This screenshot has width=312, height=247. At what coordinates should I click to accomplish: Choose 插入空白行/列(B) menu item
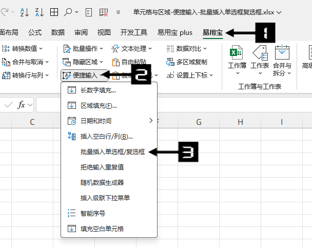click(x=109, y=137)
